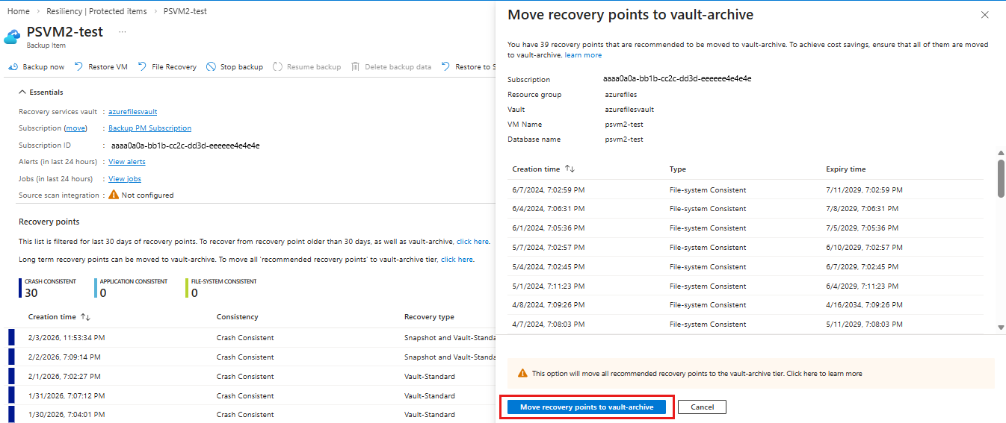Click Delete backup data toolbar label
Viewport: 1006px width, 423px height.
[398, 67]
